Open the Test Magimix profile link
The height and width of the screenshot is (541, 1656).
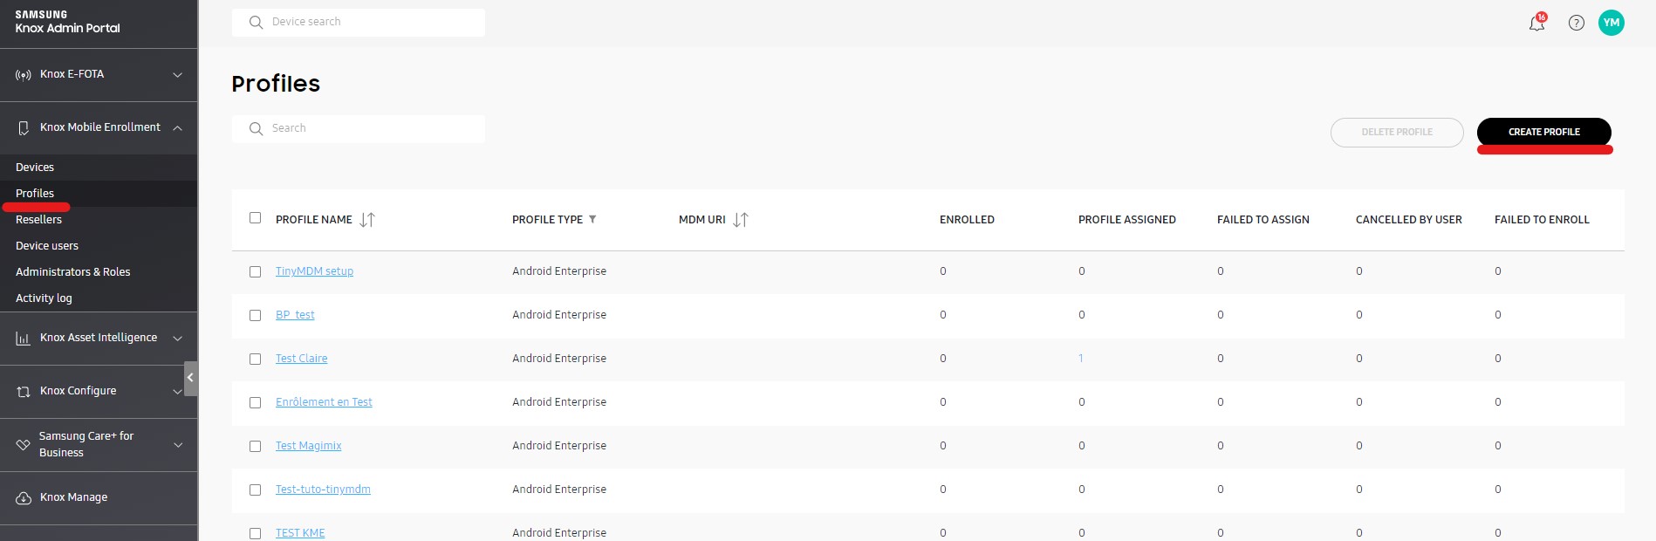click(309, 446)
